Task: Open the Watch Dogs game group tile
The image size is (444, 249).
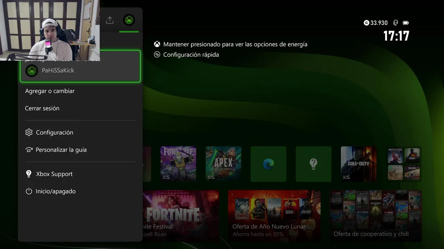Action: pos(404,164)
